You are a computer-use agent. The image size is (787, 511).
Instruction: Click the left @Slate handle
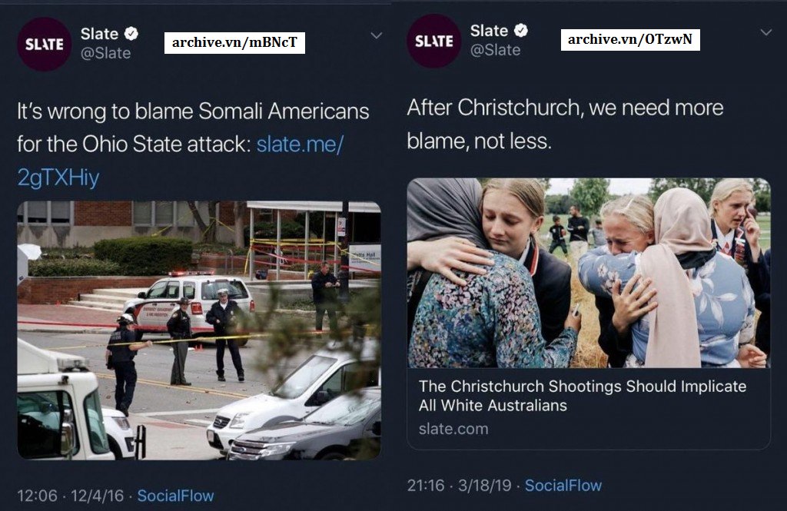[x=106, y=53]
